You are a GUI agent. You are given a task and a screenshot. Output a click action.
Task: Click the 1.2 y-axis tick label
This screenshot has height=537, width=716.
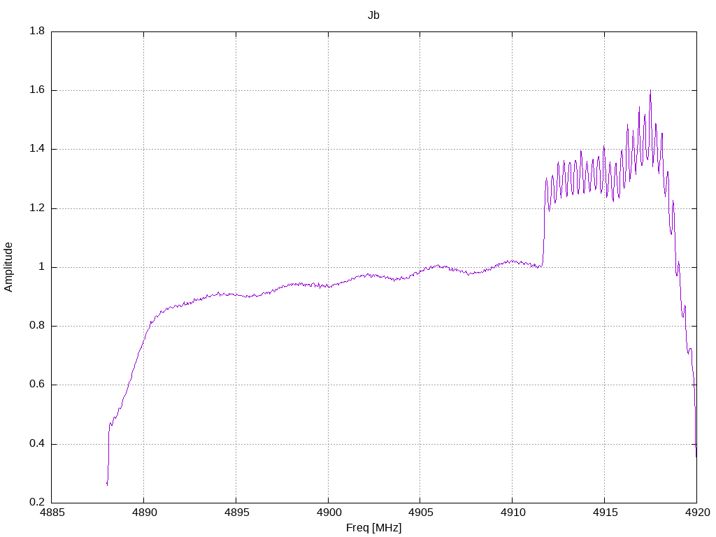click(37, 208)
